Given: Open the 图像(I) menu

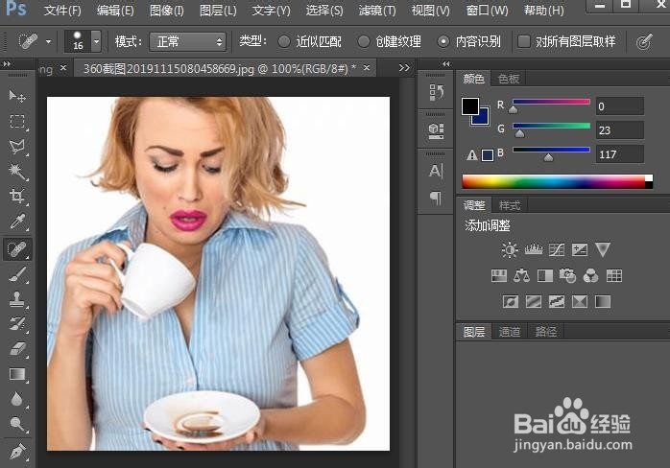Looking at the screenshot, I should coord(167,10).
